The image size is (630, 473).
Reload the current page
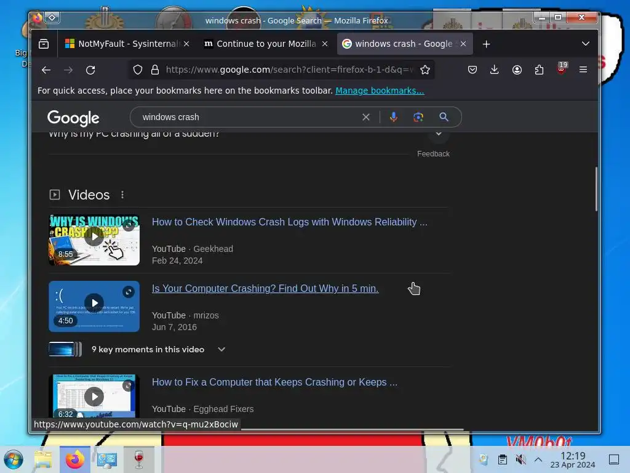pyautogui.click(x=90, y=70)
